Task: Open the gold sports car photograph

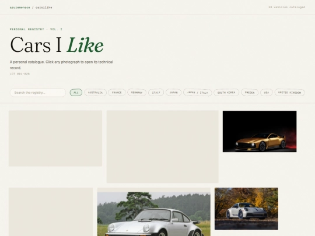Action: click(x=260, y=132)
